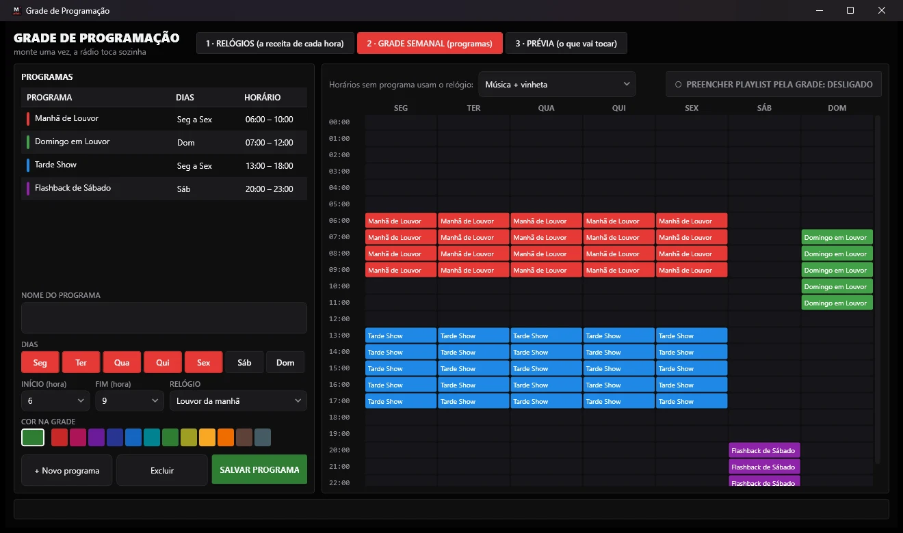Image resolution: width=903 pixels, height=533 pixels.
Task: Click the app icon in the title bar
Action: (x=17, y=10)
